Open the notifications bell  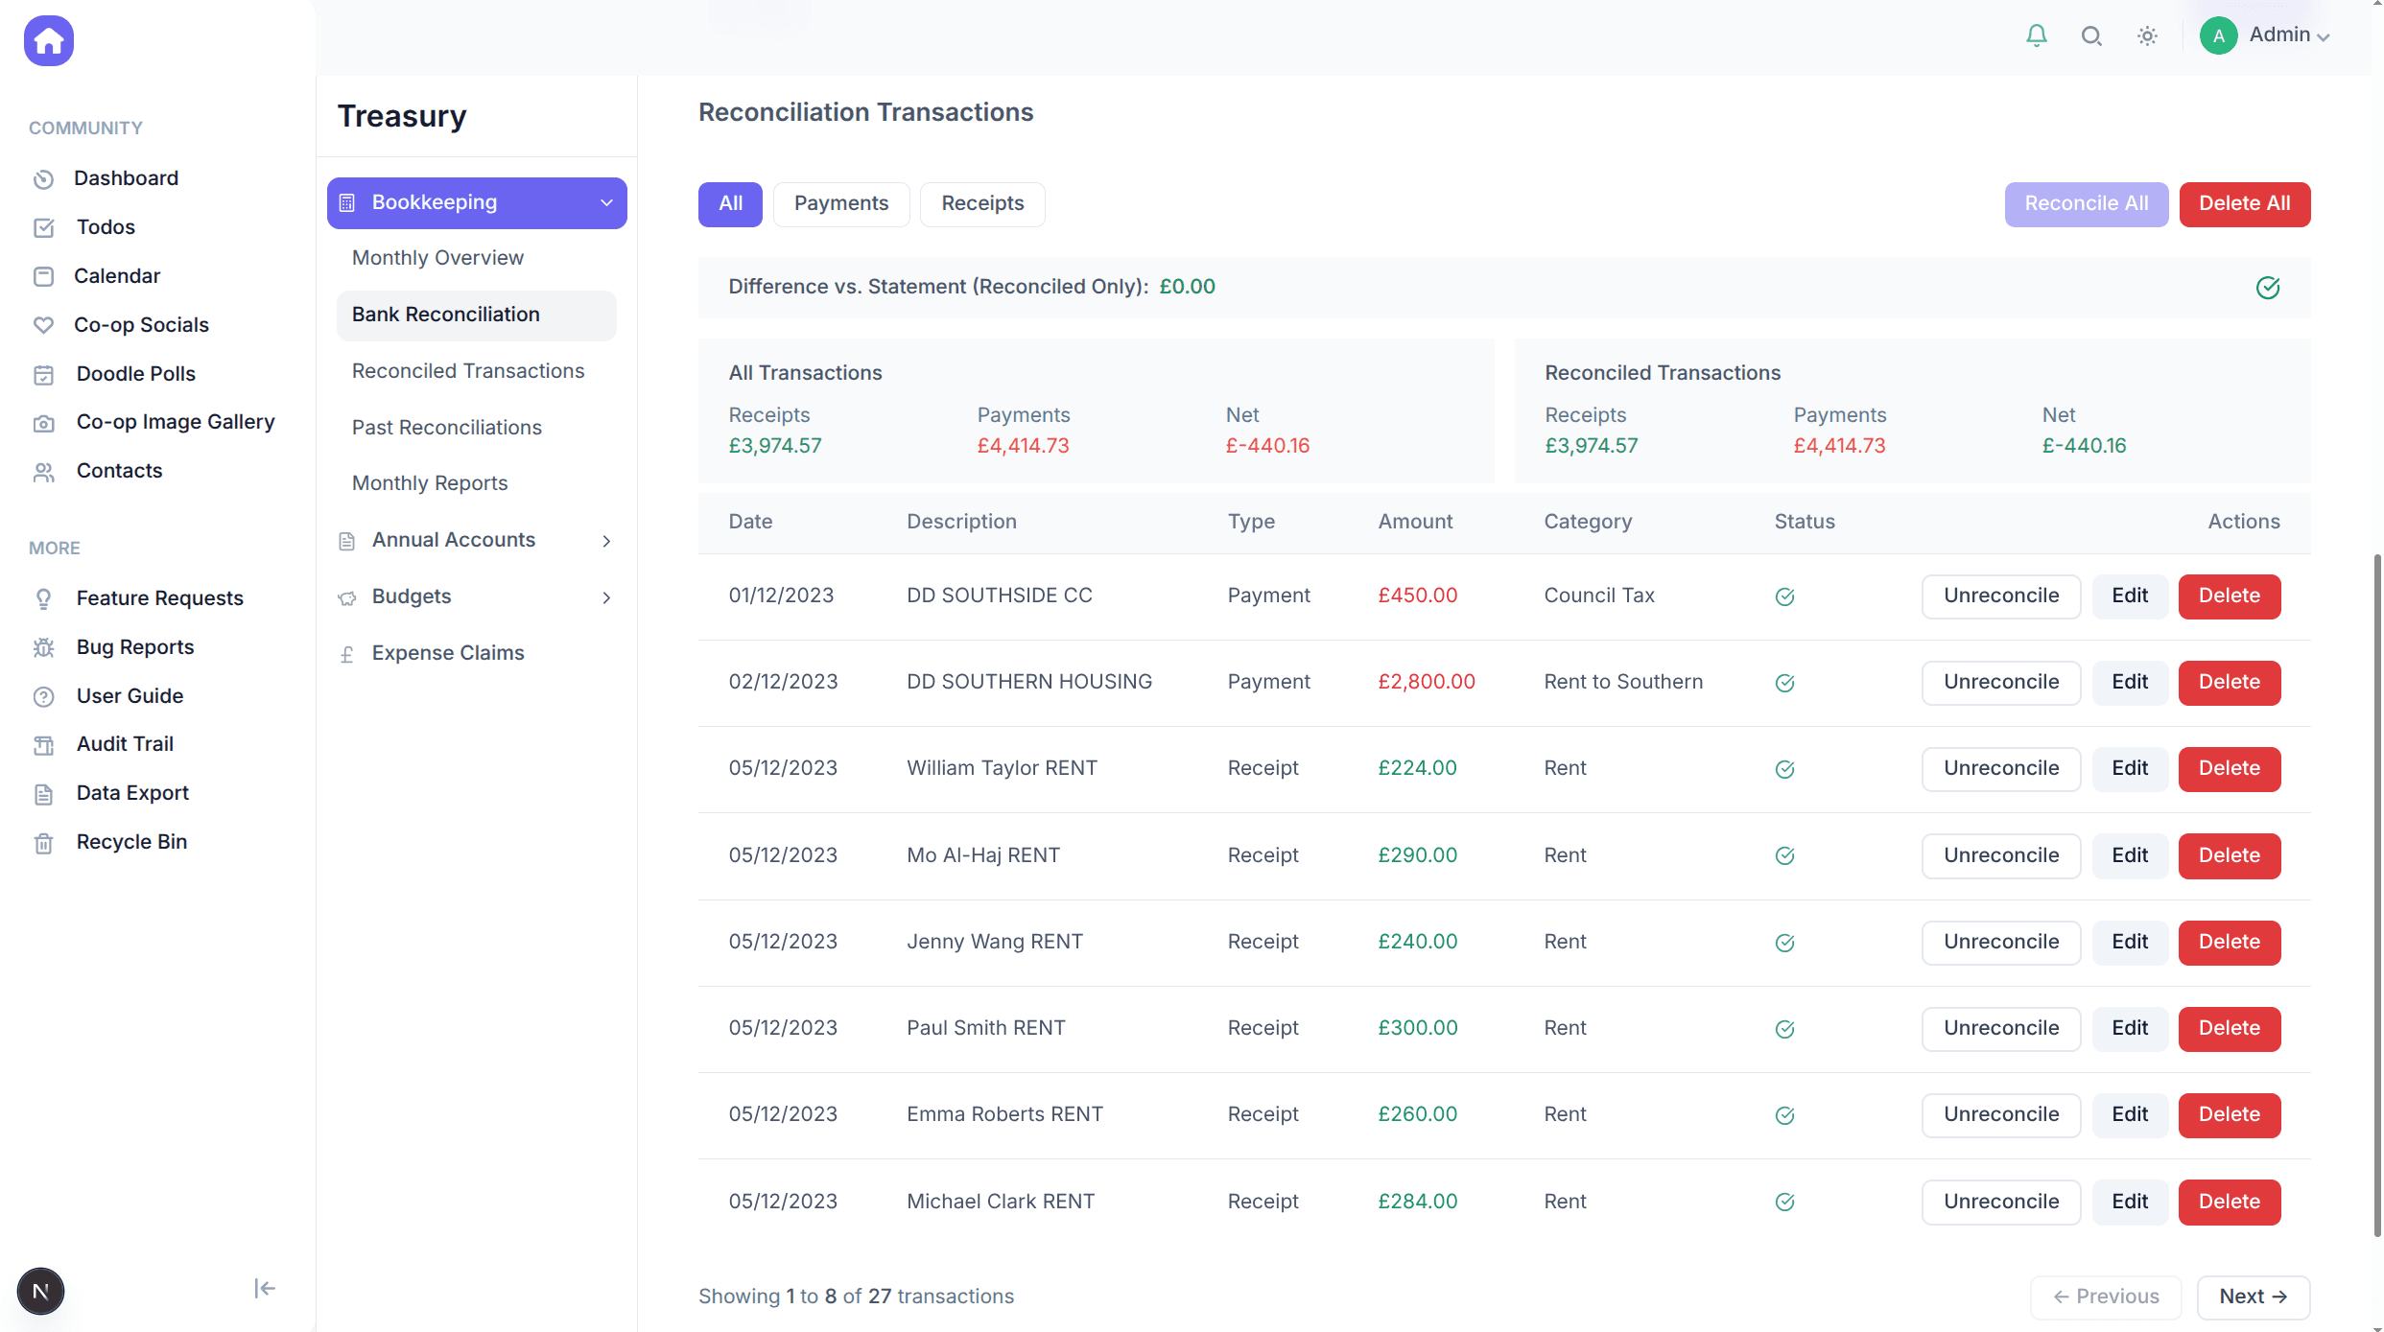coord(2036,35)
